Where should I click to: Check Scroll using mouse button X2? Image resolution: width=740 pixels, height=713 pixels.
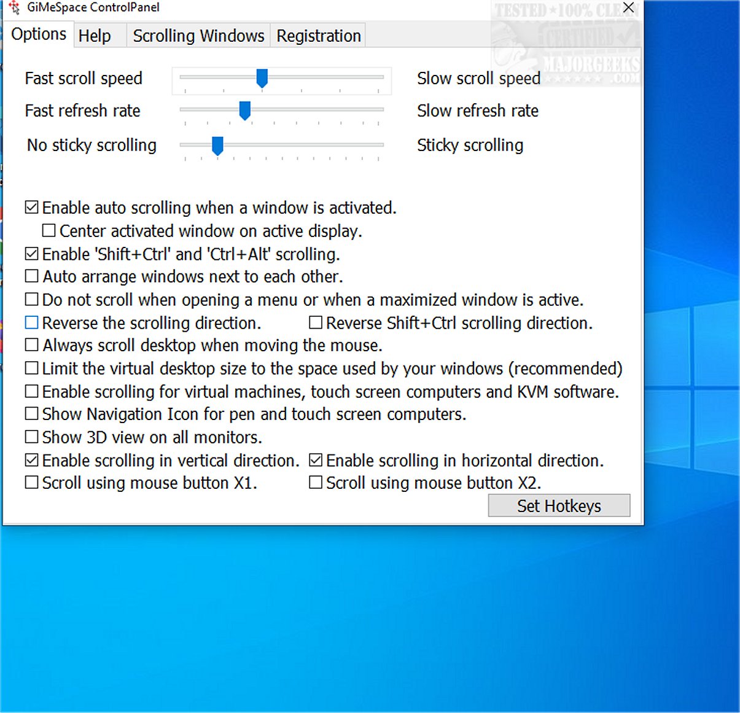pos(316,482)
